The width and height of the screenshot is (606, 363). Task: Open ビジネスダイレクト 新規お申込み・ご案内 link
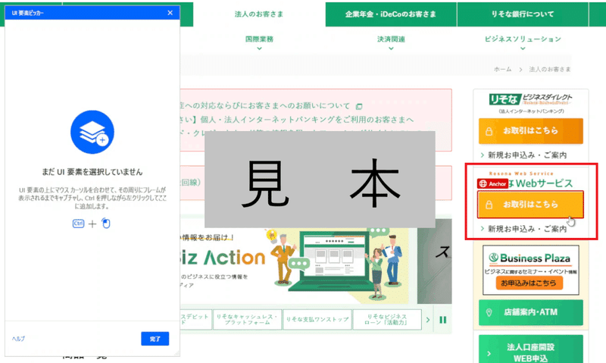[x=526, y=155]
